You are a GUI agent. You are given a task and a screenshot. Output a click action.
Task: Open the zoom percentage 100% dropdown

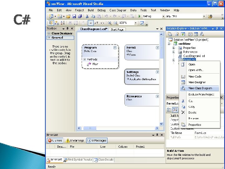135,23
